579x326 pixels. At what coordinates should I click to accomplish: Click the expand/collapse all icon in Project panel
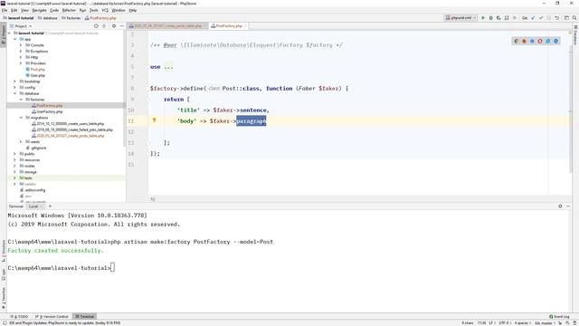[104, 26]
